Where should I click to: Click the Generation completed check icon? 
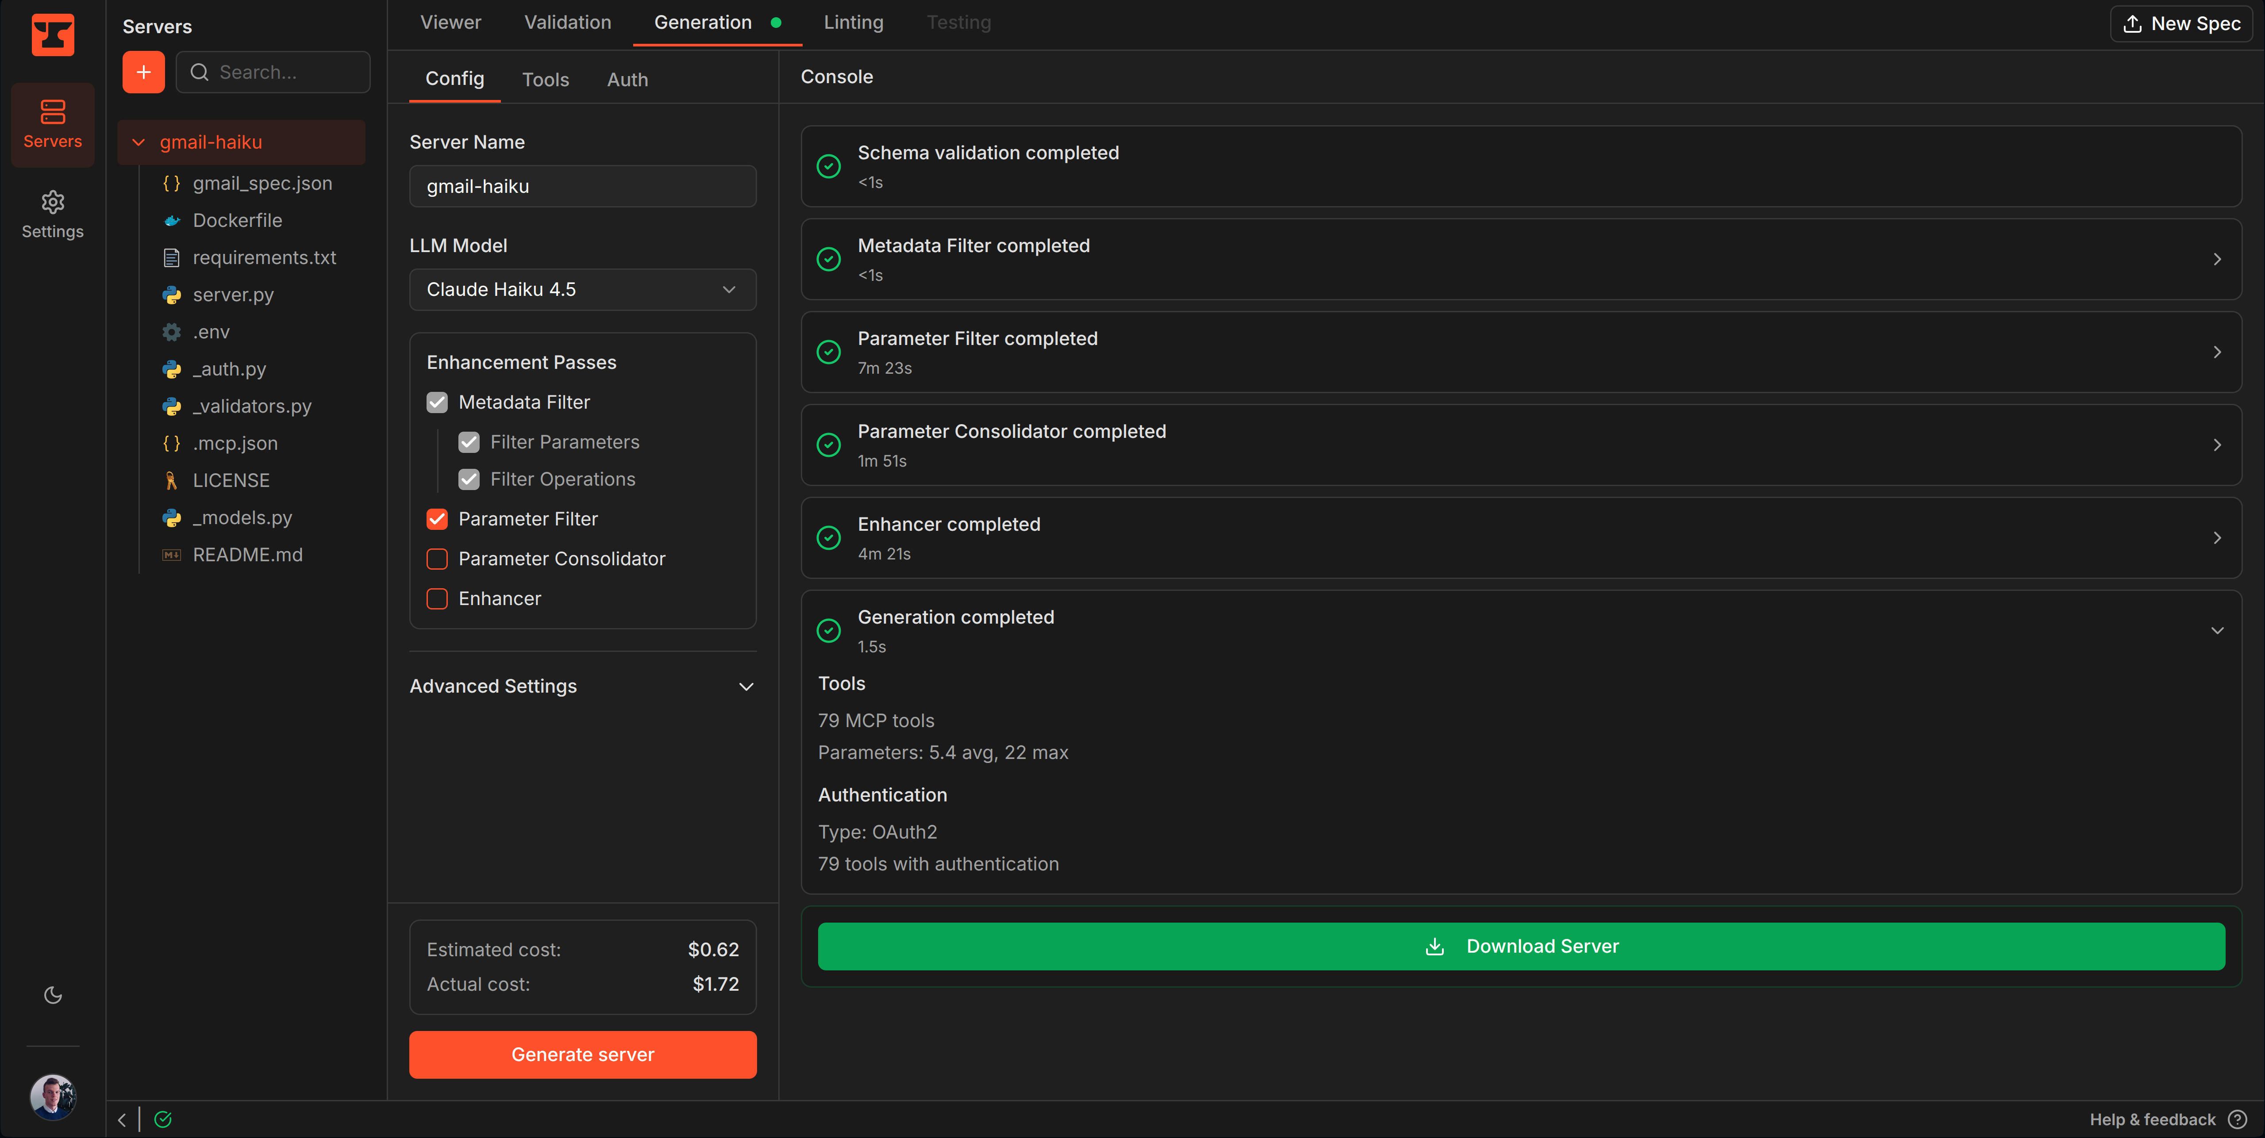(828, 631)
